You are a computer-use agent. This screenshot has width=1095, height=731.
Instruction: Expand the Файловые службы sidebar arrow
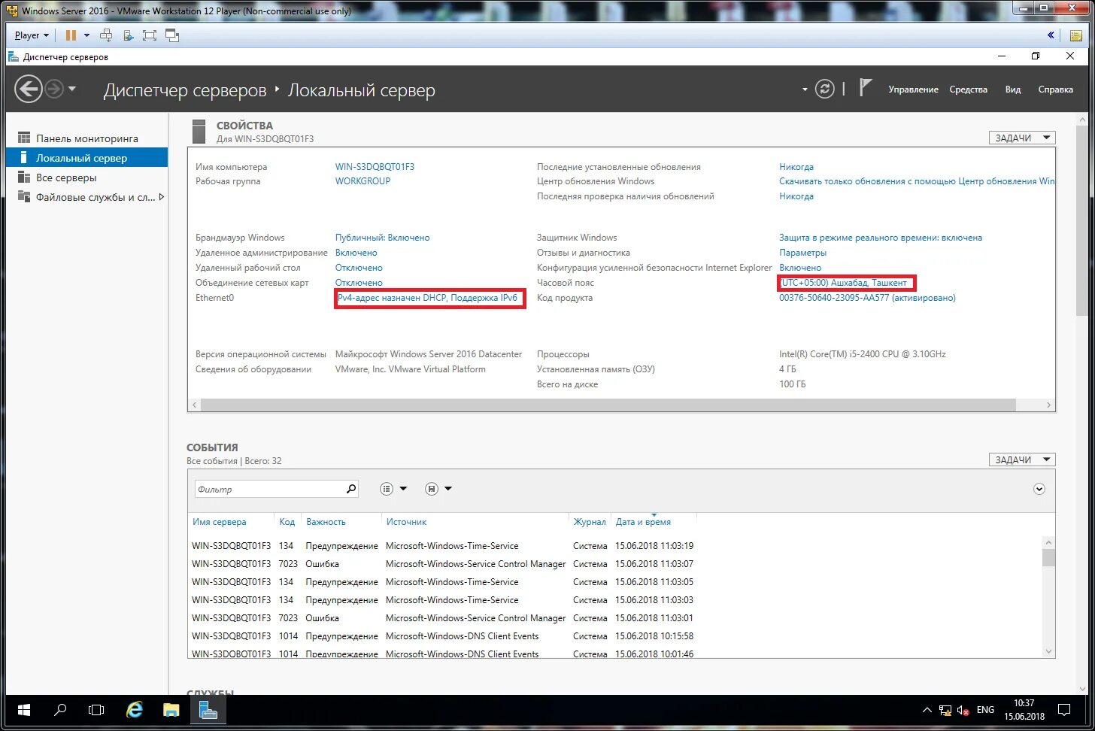tap(161, 197)
